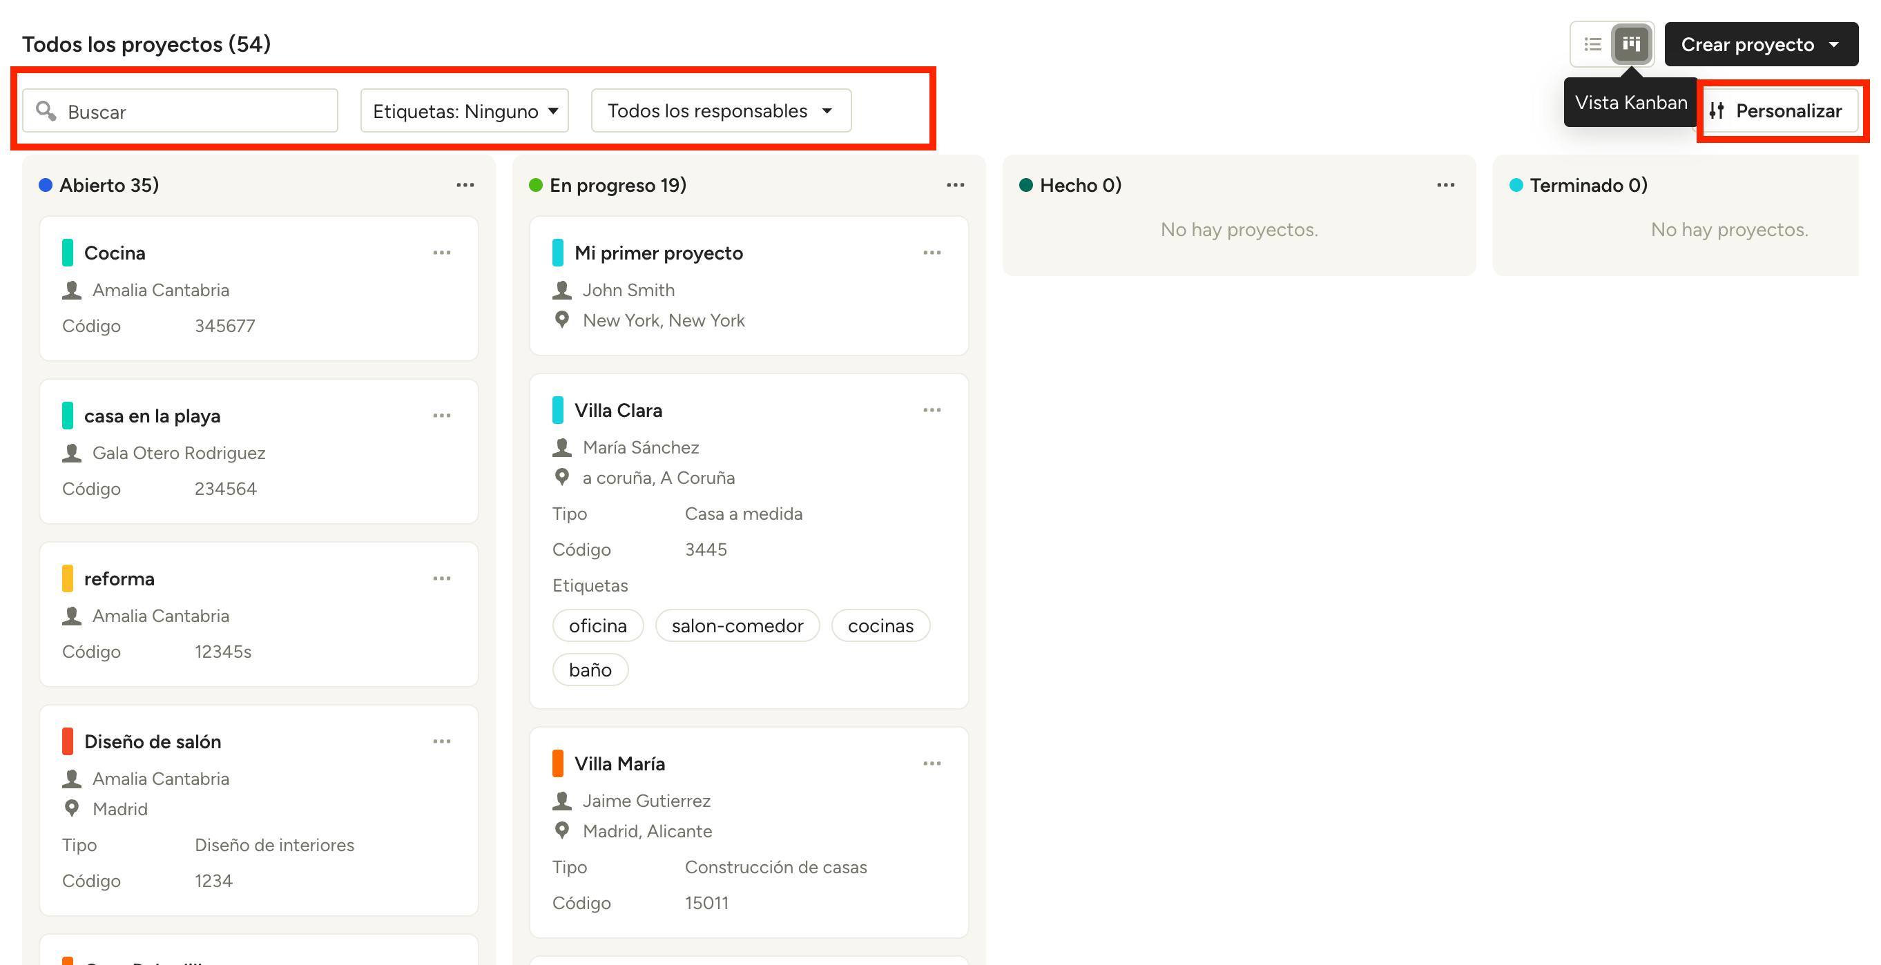This screenshot has width=1881, height=965.
Task: Click the oficina tag on Villa Clara
Action: [x=597, y=625]
